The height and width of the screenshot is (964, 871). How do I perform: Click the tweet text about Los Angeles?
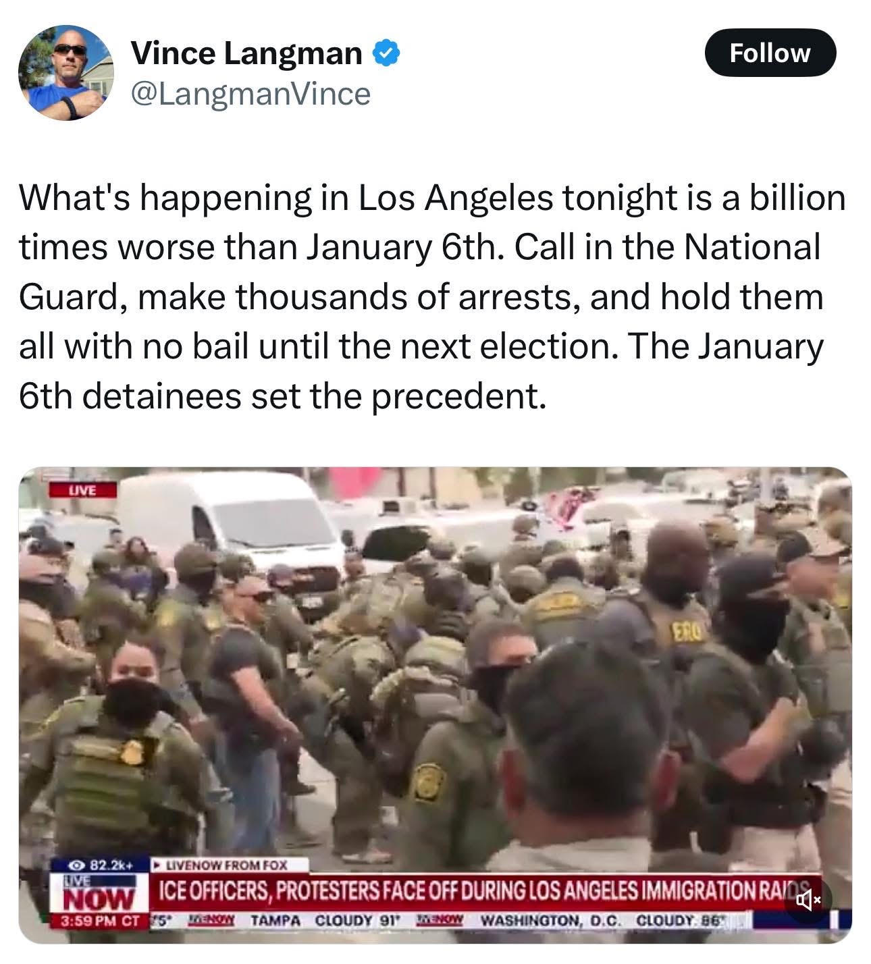click(x=432, y=296)
